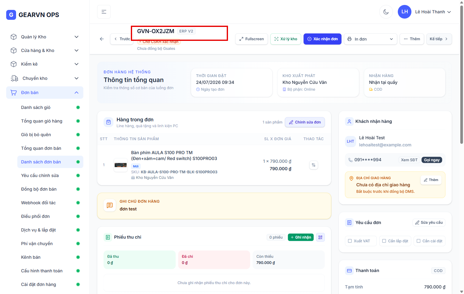
Task: Expand Quản lý Kho menu
Action: tap(45, 37)
